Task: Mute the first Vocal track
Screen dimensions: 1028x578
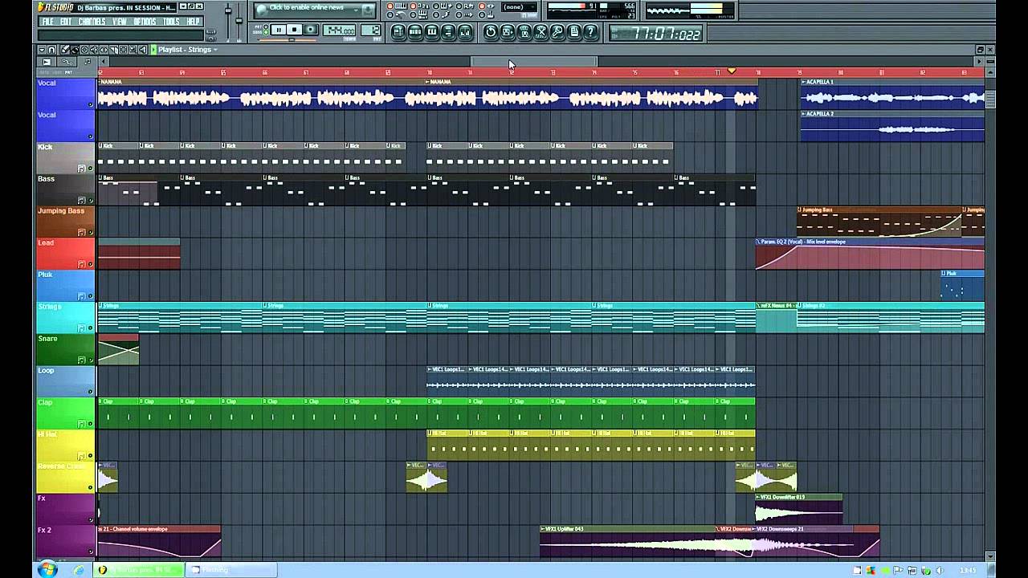Action: [x=91, y=105]
